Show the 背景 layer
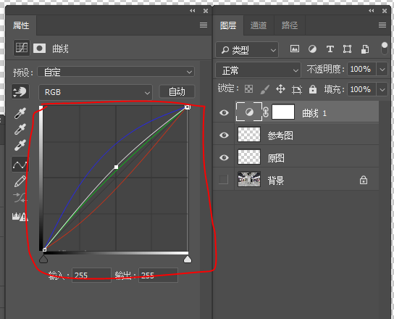Image resolution: width=394 pixels, height=319 pixels. 224,180
